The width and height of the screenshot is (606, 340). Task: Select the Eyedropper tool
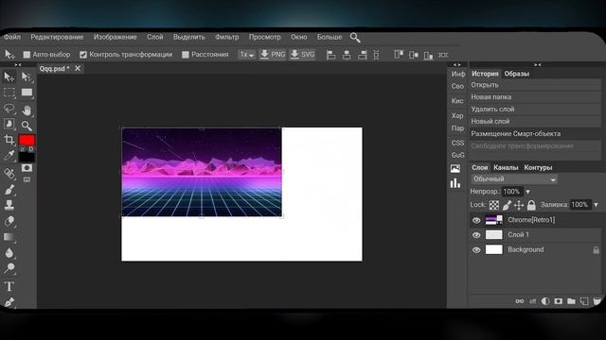(9, 155)
